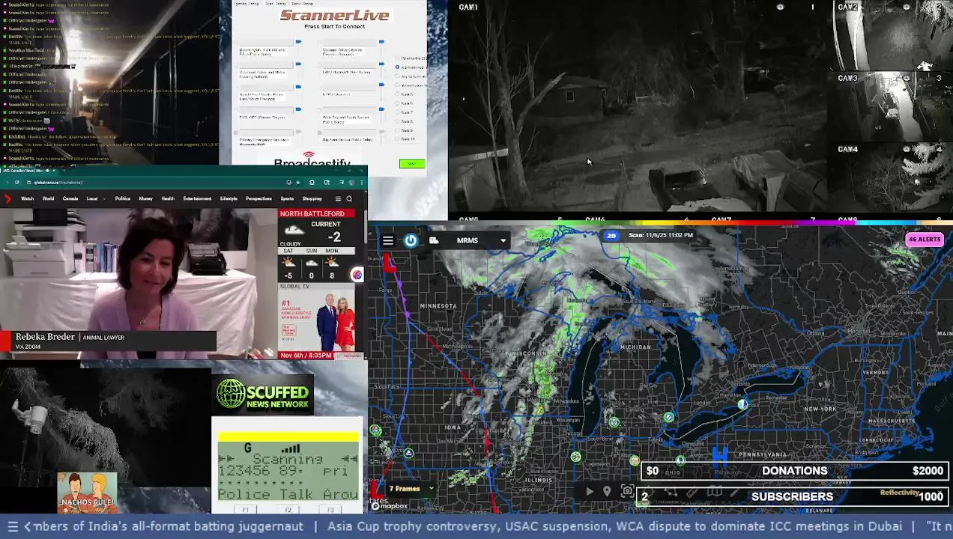Open Global News site hamburger menu

pyautogui.click(x=338, y=199)
